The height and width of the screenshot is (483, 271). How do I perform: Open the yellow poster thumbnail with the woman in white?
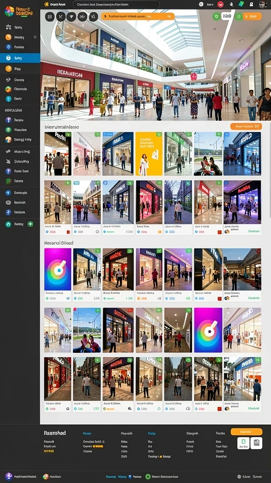[149, 154]
